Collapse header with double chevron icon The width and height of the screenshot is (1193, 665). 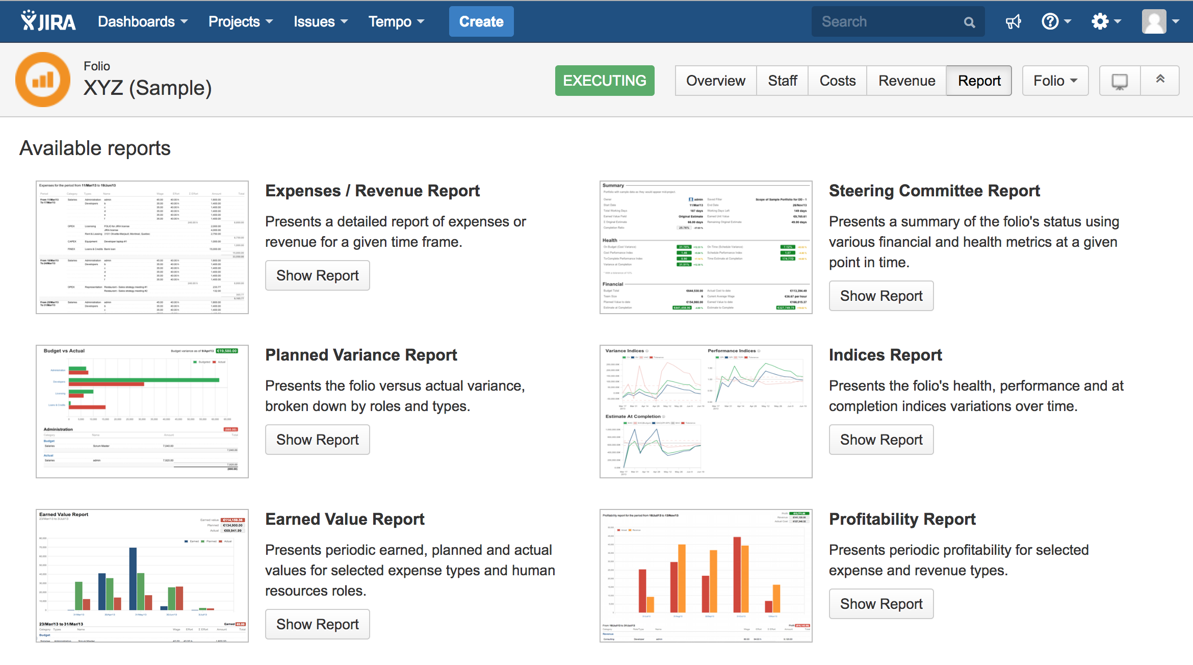(1160, 80)
